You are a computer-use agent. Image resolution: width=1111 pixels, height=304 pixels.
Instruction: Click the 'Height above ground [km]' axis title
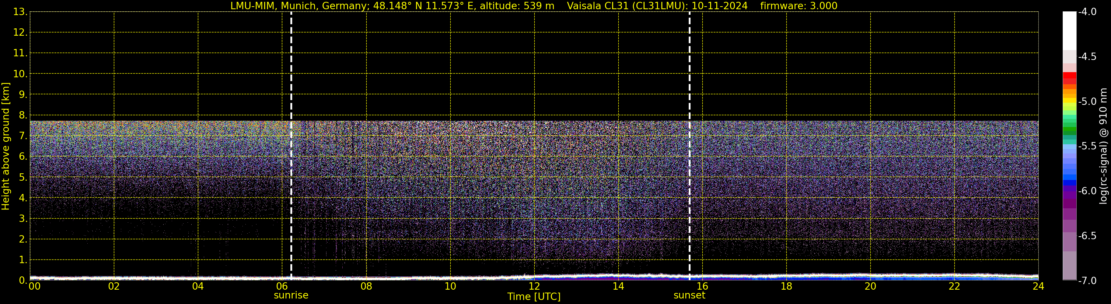tap(6, 146)
